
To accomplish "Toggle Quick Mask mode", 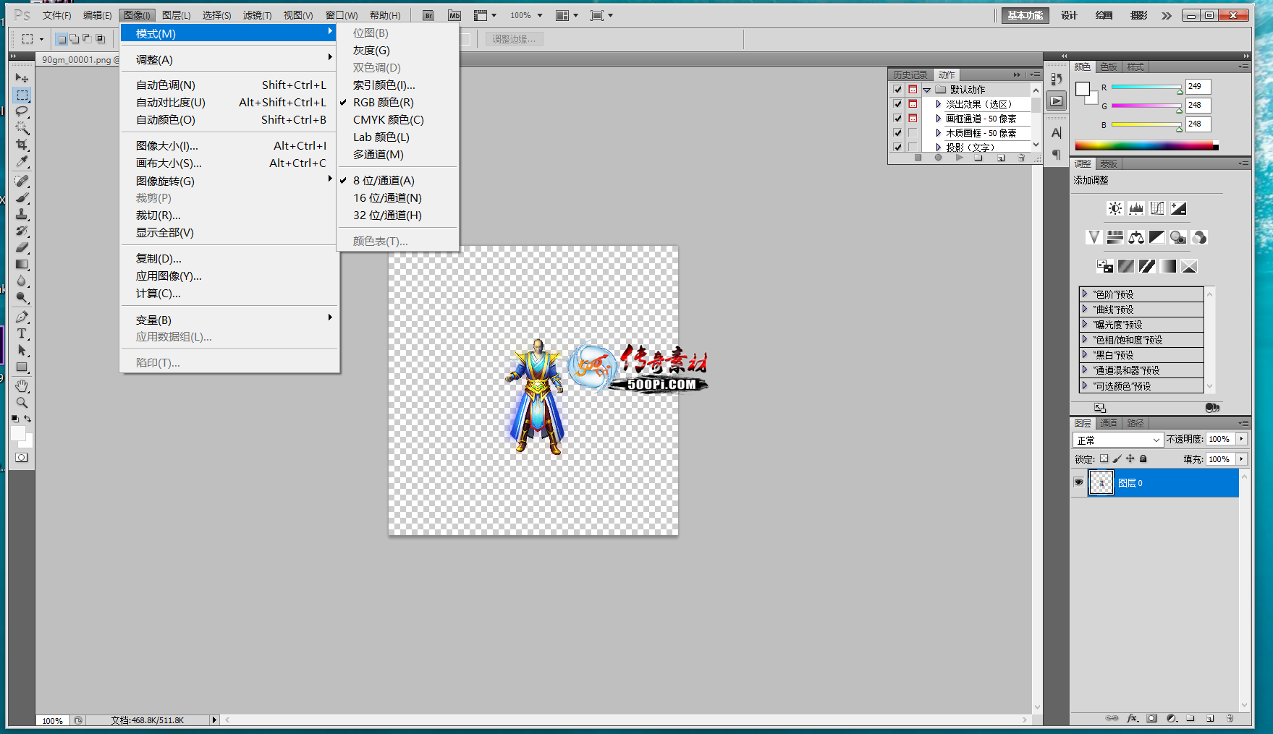I will [x=22, y=457].
